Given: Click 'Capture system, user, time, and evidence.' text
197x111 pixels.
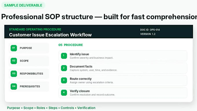Looking at the screenshot, I should (x=94, y=70).
